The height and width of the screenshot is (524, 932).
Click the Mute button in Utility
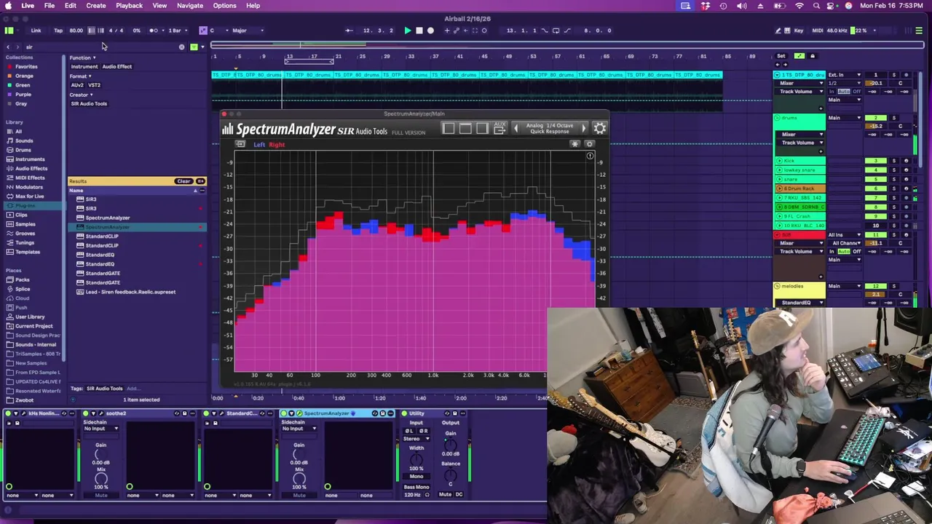point(445,495)
